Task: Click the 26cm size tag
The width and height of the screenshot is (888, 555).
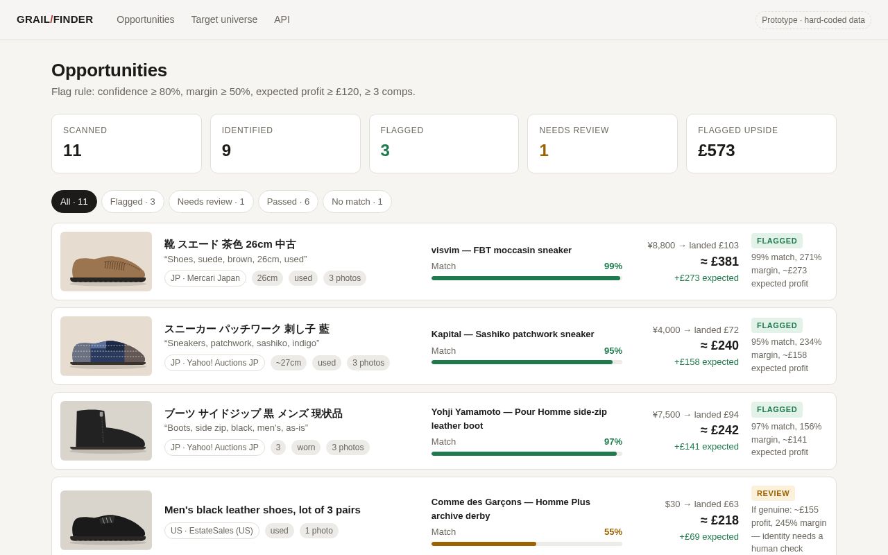Action: click(267, 278)
